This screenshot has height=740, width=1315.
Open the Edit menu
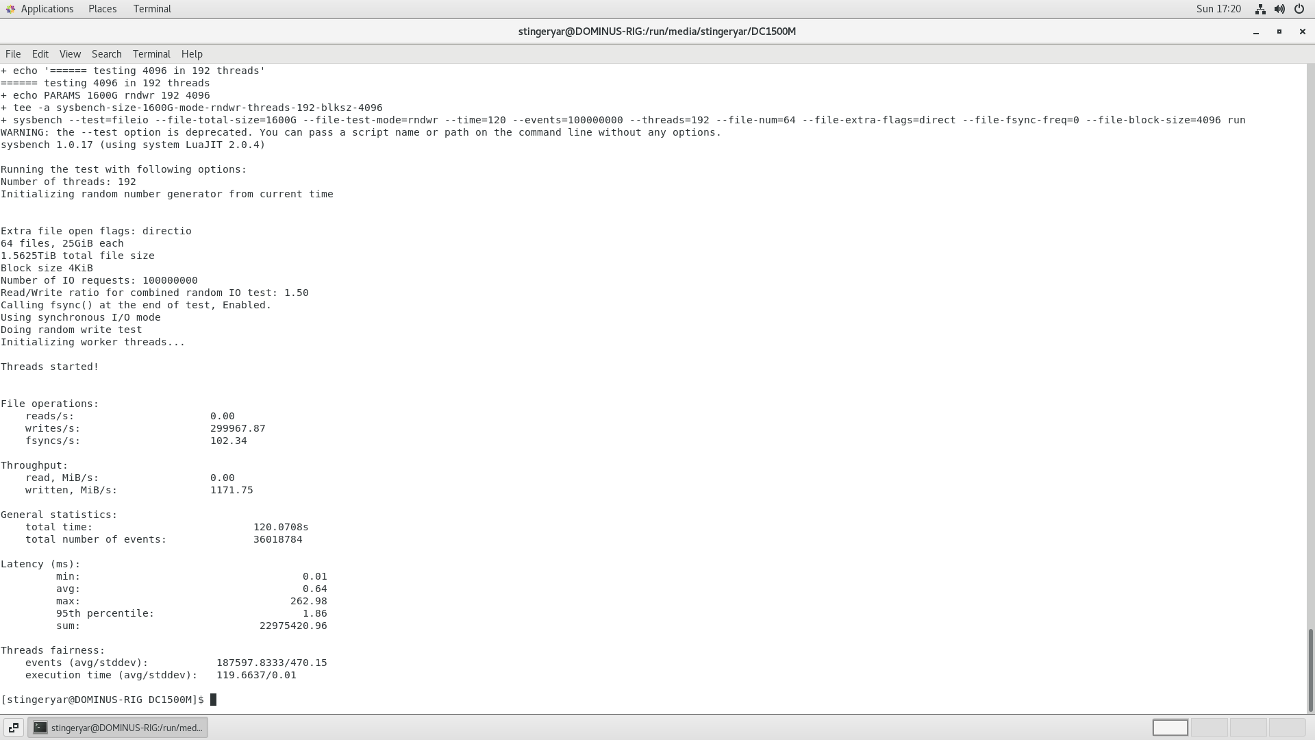40,54
